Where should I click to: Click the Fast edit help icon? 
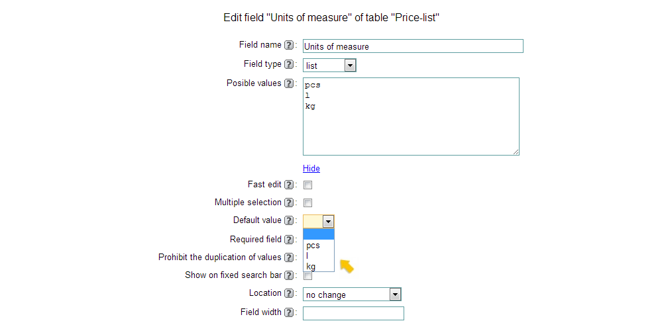tap(288, 185)
